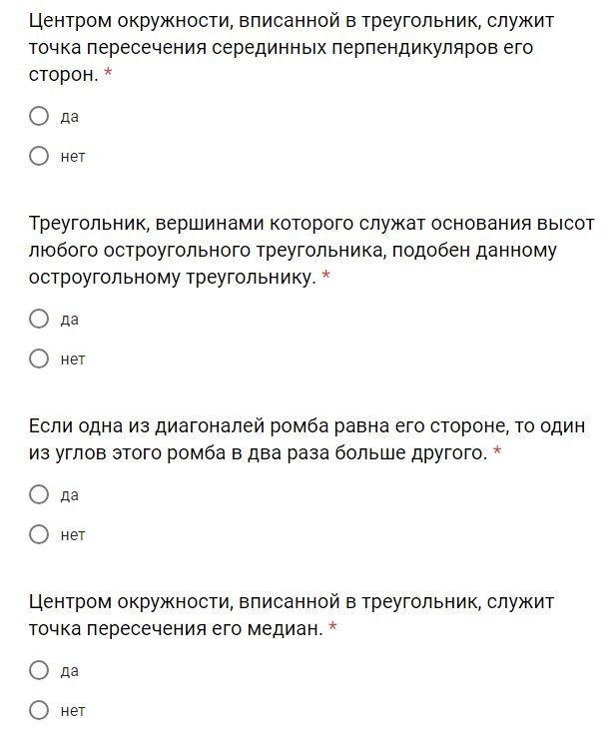The image size is (616, 743).
Task: Click 'нет' label text under similar triangle question
Action: click(x=73, y=360)
